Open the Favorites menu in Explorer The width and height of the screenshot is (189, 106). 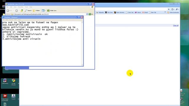tap(21, 7)
